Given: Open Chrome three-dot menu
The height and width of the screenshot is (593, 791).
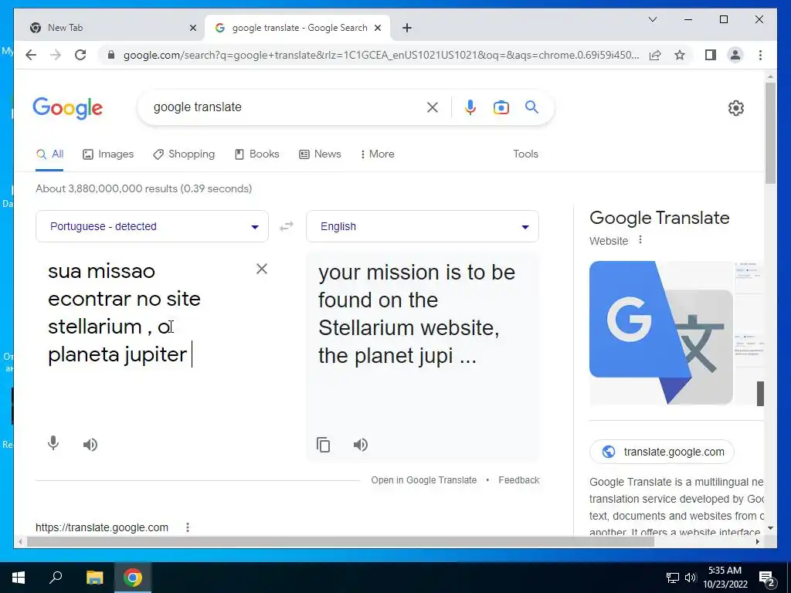Looking at the screenshot, I should [760, 55].
